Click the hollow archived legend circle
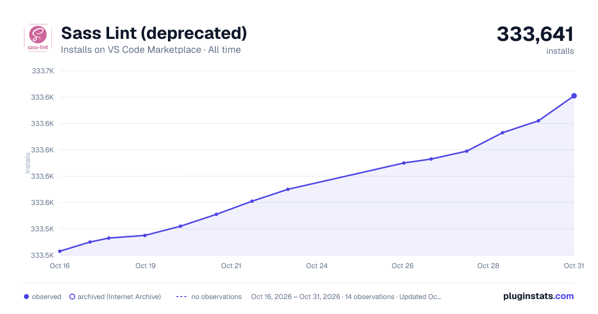Screen dimensions: 598x314 72,297
